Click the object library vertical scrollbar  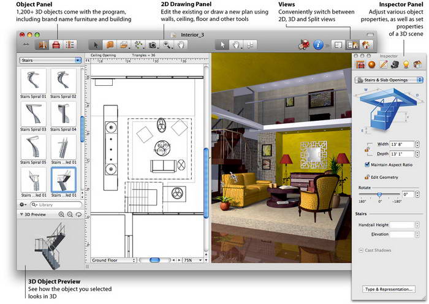82,129
